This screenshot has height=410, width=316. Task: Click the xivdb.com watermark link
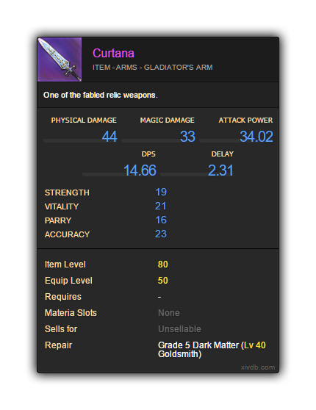[258, 367]
